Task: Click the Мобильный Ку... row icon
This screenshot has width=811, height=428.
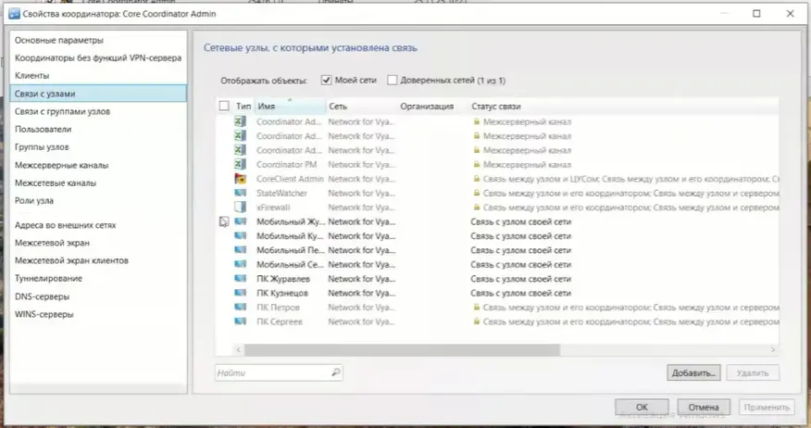Action: [x=240, y=235]
